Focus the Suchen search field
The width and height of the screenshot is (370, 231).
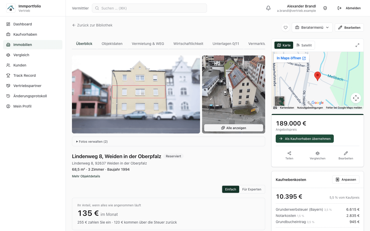pyautogui.click(x=149, y=8)
